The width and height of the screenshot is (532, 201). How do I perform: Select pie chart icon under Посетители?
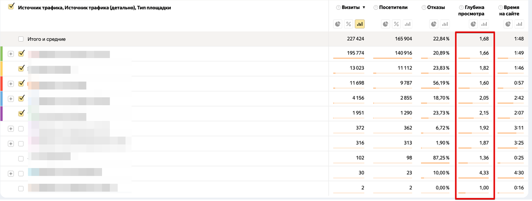coord(385,24)
